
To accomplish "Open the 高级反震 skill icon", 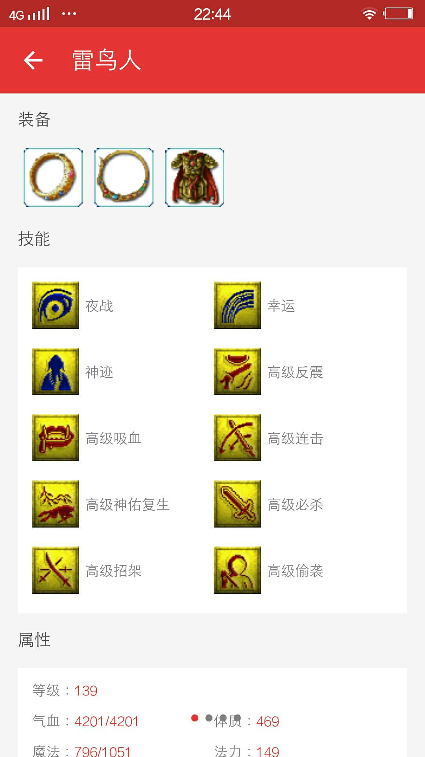I will (x=237, y=371).
